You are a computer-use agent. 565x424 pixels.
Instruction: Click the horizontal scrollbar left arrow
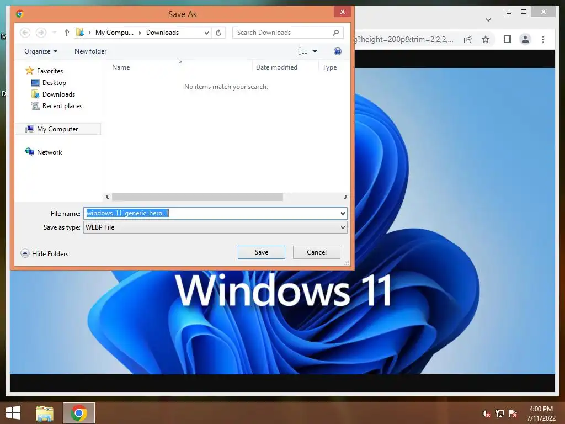click(107, 197)
